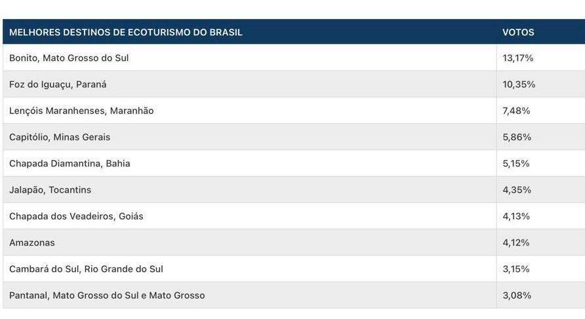Select the Bonito, Mato Grosso do Sul row
Image resolution: width=585 pixels, height=319 pixels.
click(69, 58)
